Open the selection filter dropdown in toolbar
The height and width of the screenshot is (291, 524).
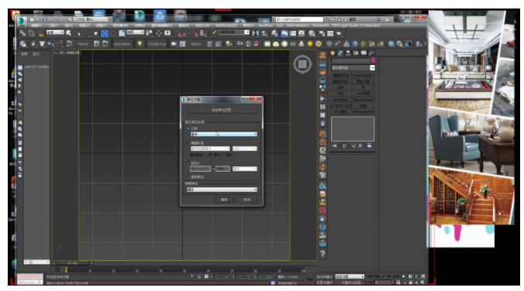(x=55, y=33)
